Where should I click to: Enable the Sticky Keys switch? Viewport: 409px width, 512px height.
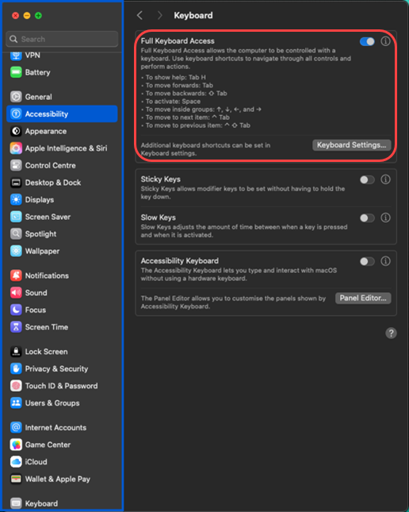click(x=367, y=179)
